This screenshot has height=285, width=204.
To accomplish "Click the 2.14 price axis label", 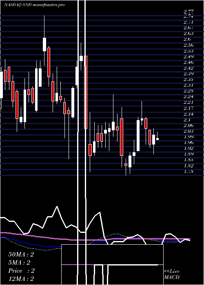I will click(x=188, y=114).
